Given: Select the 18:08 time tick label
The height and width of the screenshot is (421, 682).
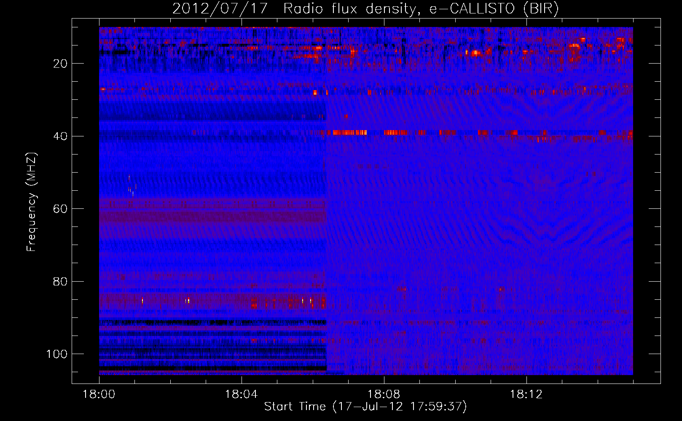Looking at the screenshot, I should (384, 394).
